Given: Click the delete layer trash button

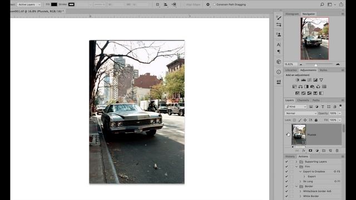Looking at the screenshot, I should click(337, 151).
